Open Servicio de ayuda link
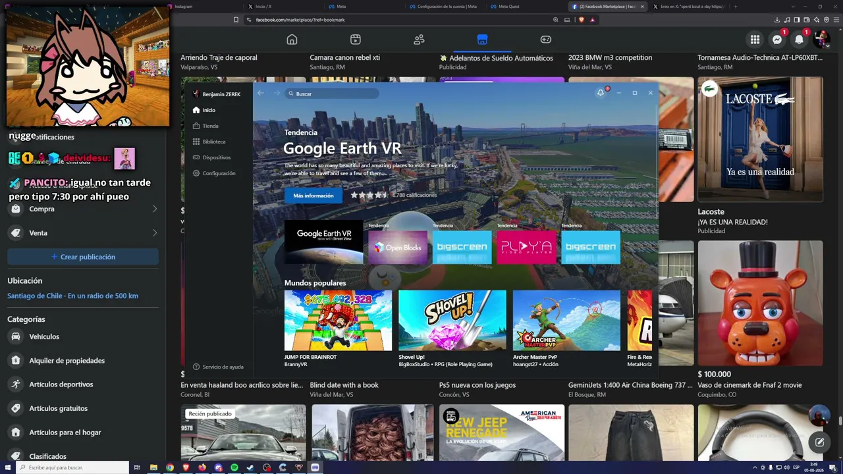 (x=218, y=367)
